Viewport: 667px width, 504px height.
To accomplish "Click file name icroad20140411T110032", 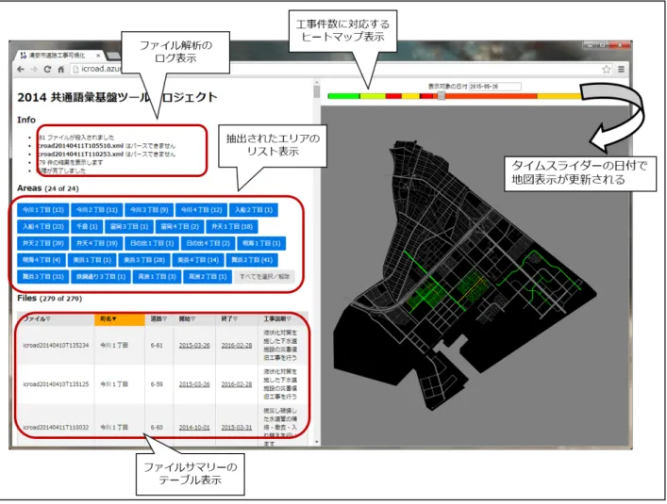I will point(56,428).
